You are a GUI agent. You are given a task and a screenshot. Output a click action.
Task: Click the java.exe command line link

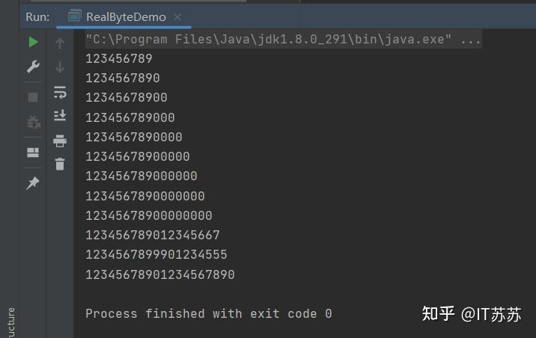pos(269,40)
